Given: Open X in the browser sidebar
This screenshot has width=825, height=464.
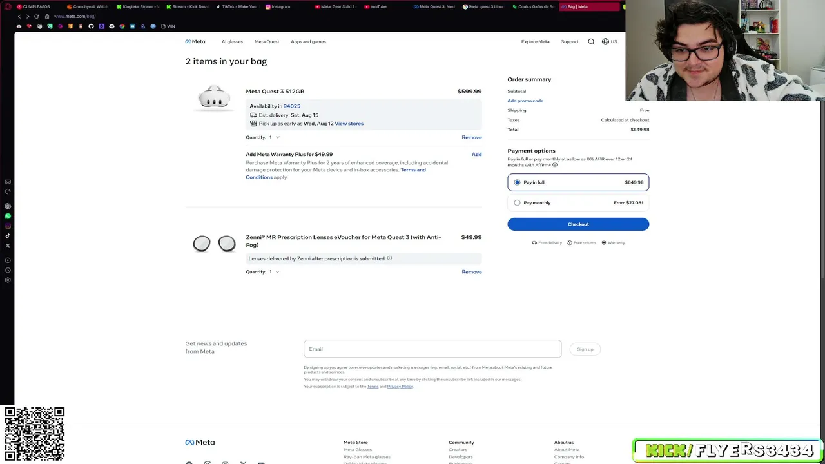Looking at the screenshot, I should point(8,246).
